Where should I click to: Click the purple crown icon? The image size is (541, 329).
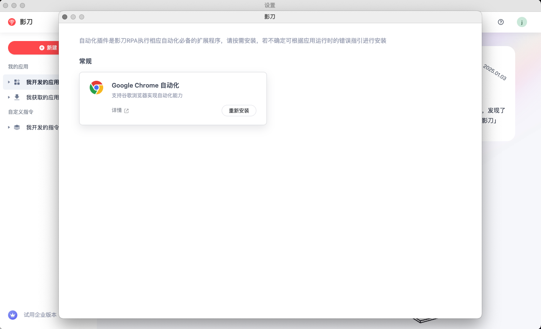click(13, 315)
